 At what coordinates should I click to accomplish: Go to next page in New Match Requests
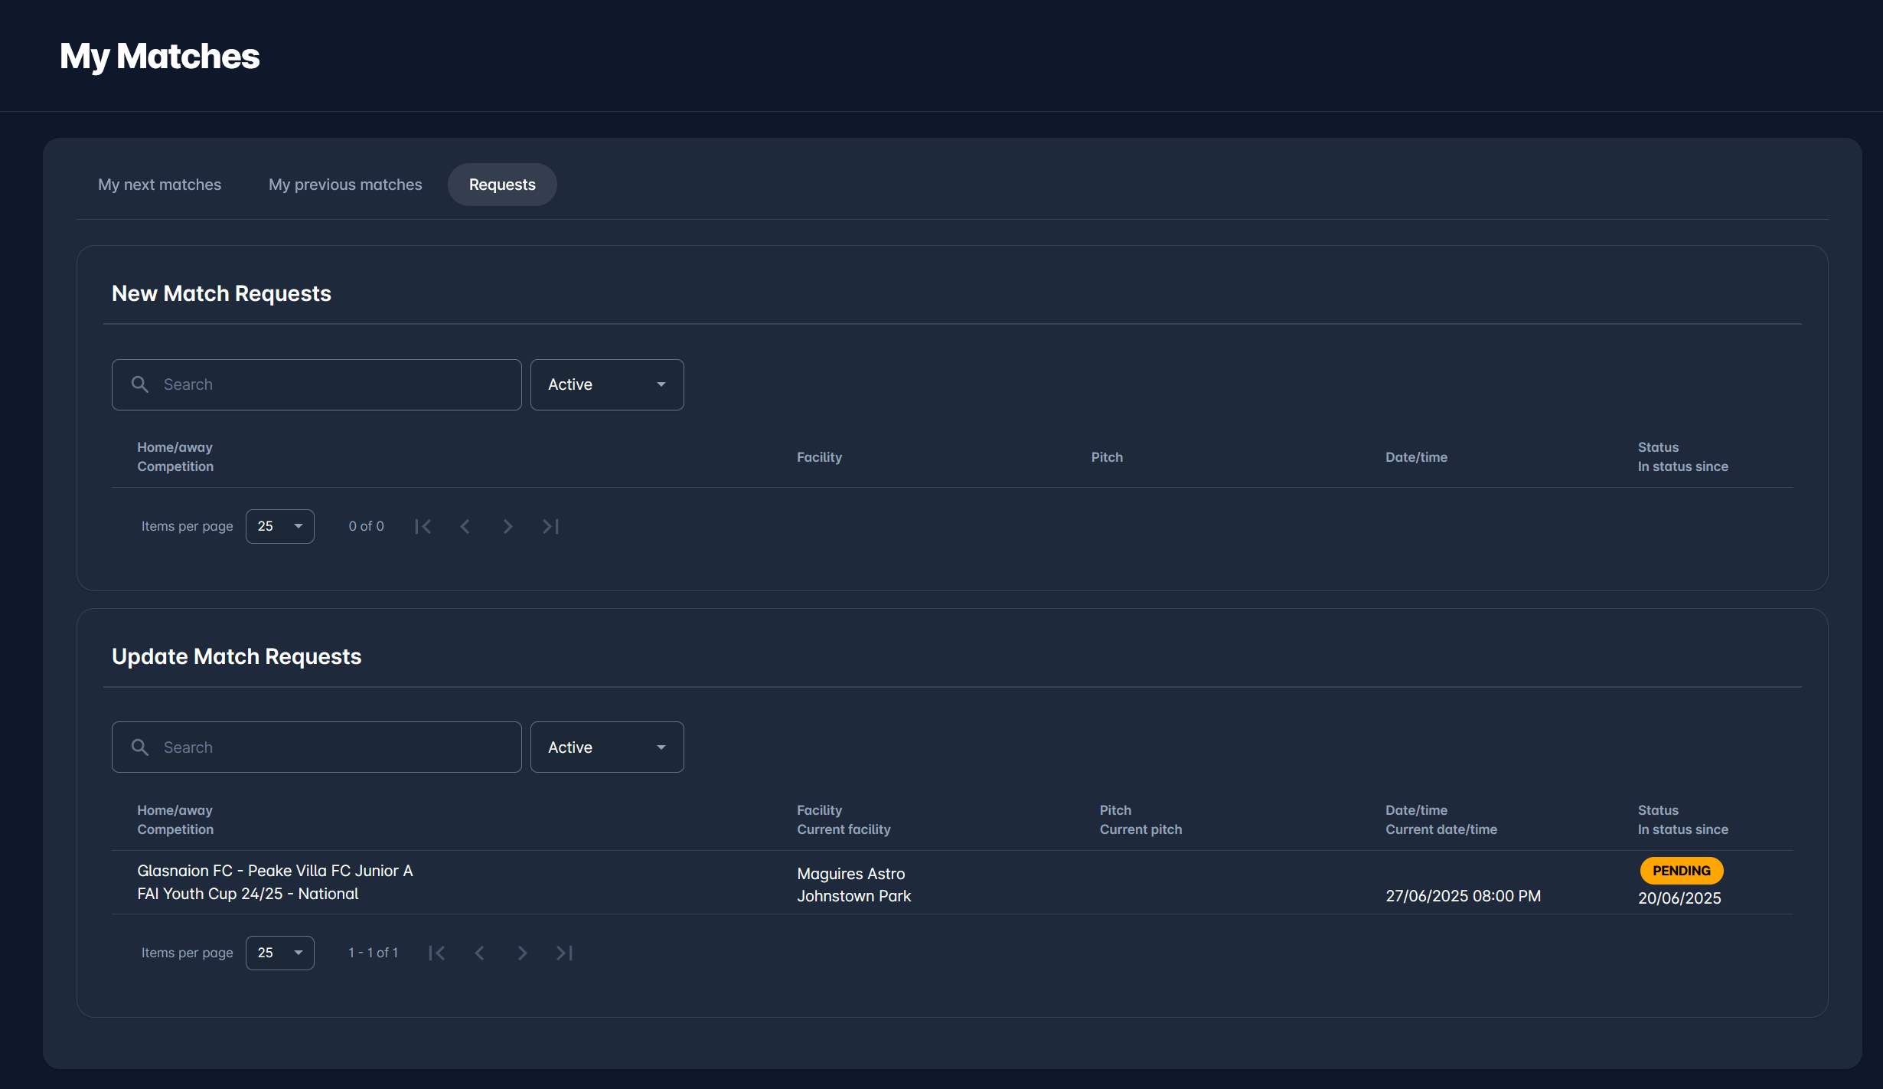click(507, 526)
